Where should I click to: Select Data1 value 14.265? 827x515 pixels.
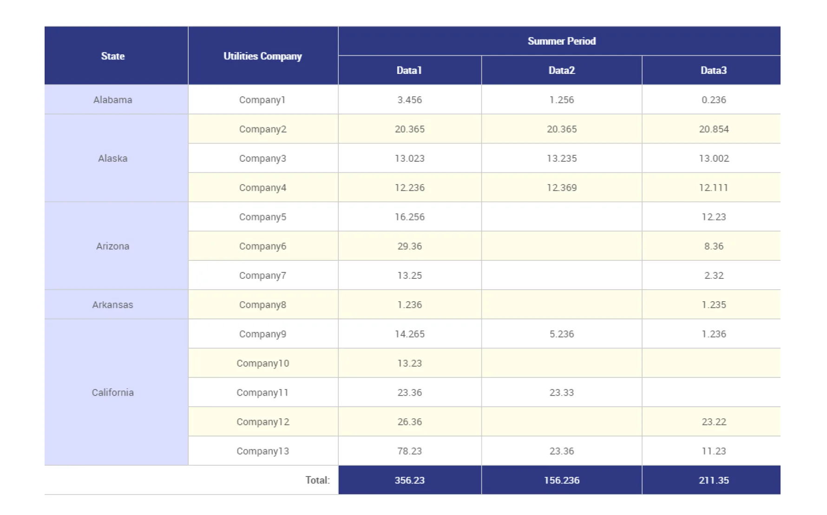coord(410,334)
